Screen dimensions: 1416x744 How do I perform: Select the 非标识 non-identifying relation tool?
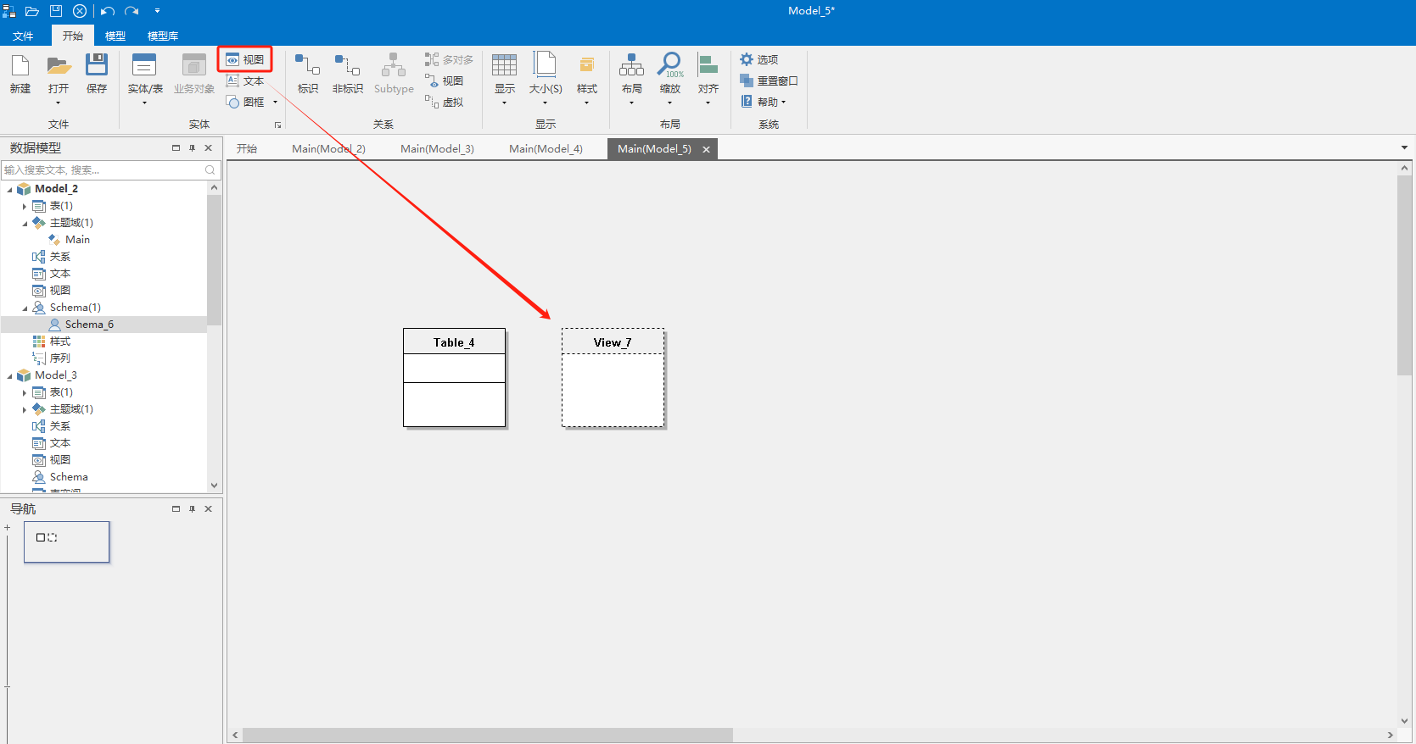coord(347,73)
